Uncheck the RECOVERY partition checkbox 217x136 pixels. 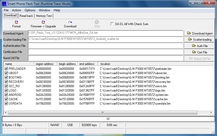coord(6,82)
